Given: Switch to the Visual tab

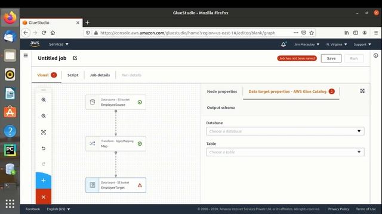Looking at the screenshot, I should [x=47, y=75].
